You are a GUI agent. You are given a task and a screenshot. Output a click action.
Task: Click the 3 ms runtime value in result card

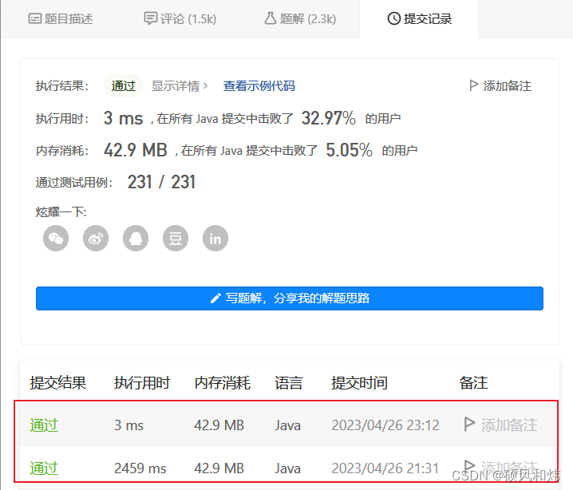click(123, 118)
